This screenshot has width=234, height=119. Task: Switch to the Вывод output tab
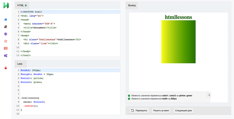click(x=132, y=5)
